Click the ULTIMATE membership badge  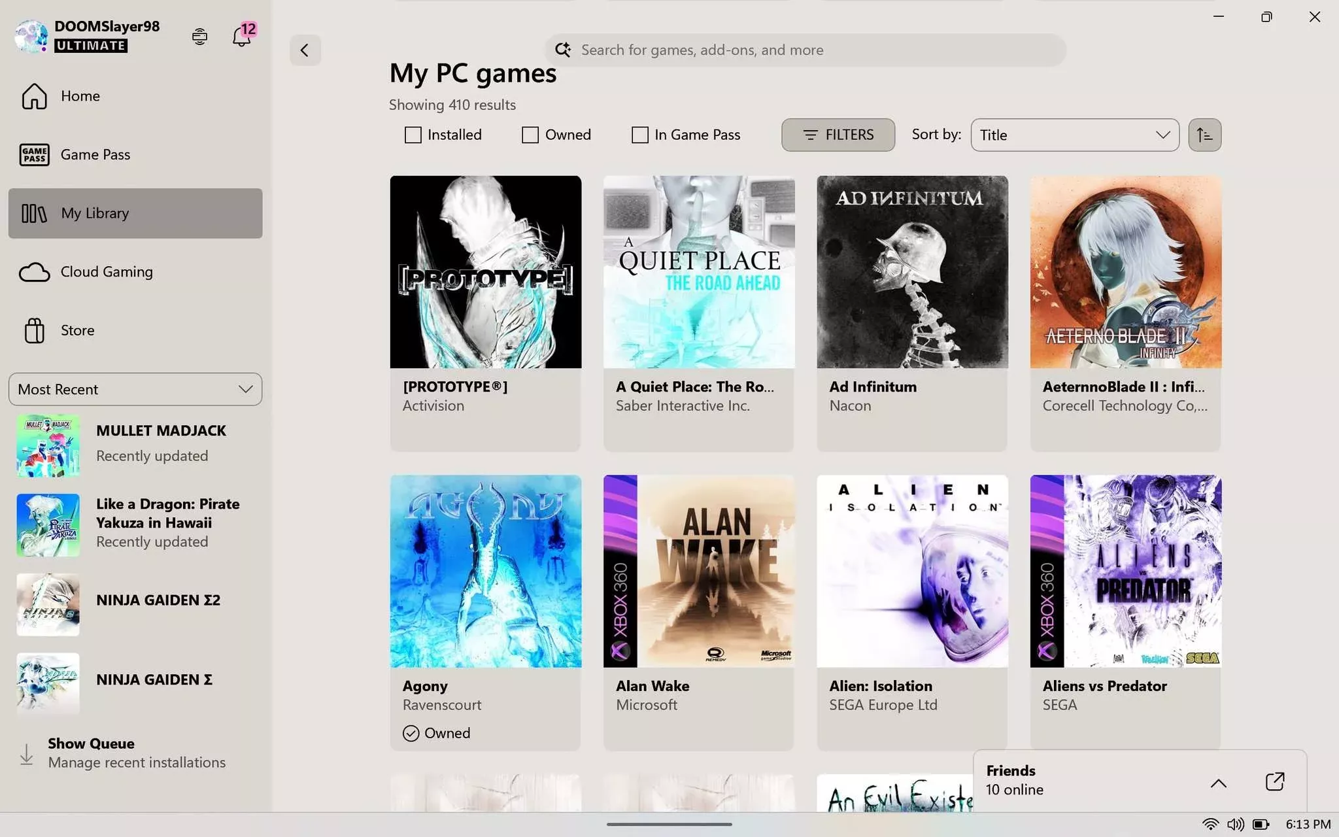point(91,46)
